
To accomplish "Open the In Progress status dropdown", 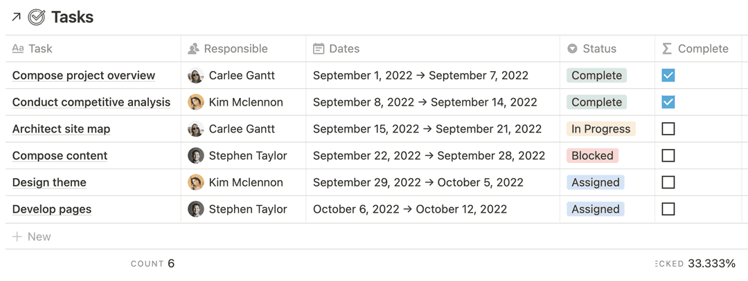I will pyautogui.click(x=601, y=129).
